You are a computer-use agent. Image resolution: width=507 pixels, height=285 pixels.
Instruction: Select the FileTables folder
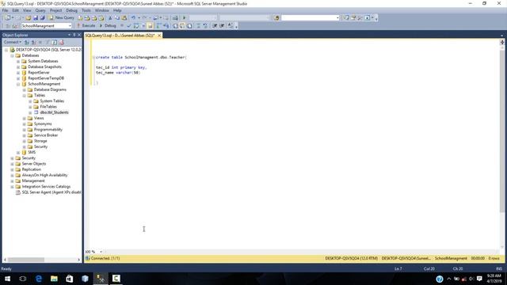tap(48, 107)
